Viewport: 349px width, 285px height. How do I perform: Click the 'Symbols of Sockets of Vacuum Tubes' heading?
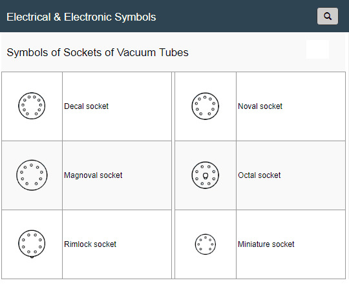(98, 53)
